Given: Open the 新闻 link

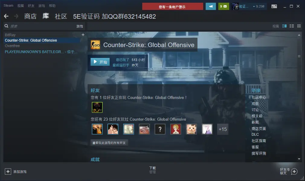Looking at the screenshot, I should [x=255, y=122].
